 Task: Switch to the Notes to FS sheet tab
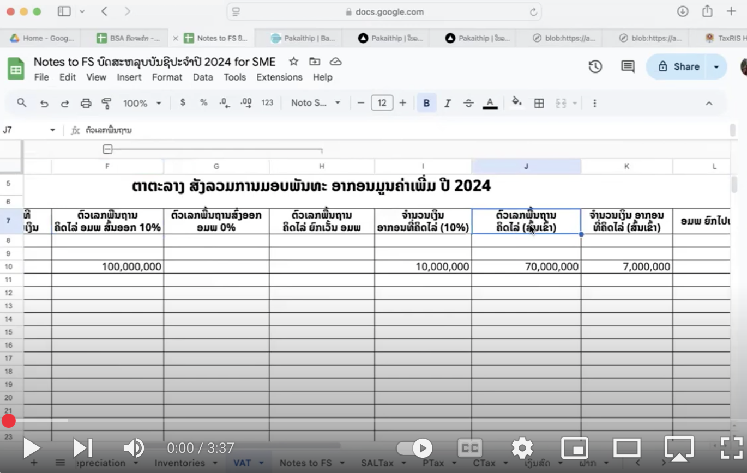click(305, 463)
